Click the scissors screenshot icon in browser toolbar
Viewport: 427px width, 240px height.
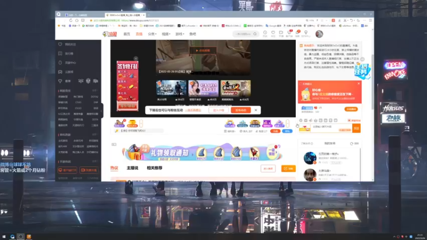click(345, 20)
